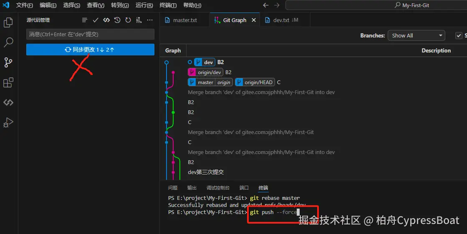467x234 pixels.
Task: Click the commit checkmark icon
Action: tap(96, 20)
